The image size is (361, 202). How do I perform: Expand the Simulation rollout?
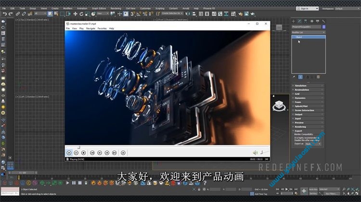tap(308, 85)
